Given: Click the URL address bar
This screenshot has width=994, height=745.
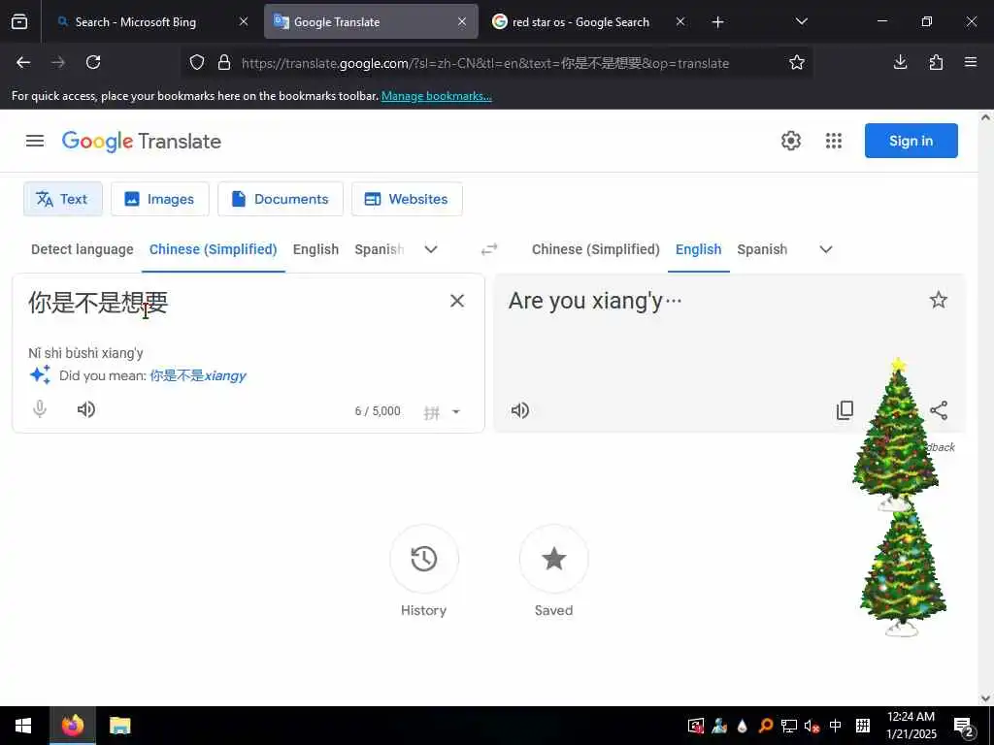Looking at the screenshot, I should [x=485, y=63].
